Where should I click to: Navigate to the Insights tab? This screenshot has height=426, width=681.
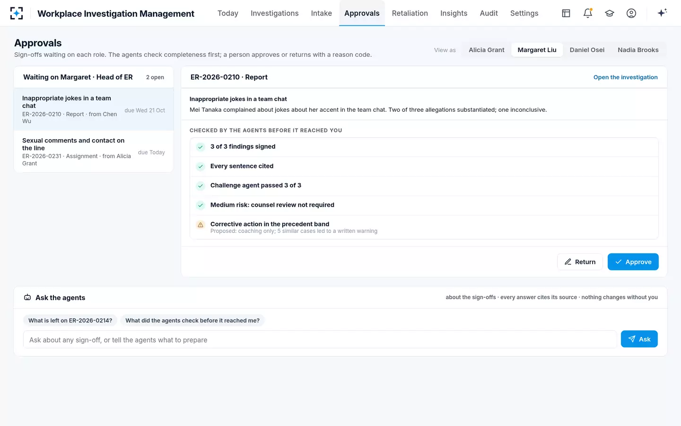(x=454, y=13)
